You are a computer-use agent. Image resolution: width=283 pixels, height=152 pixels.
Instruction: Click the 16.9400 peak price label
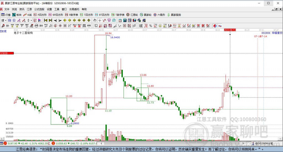(115, 37)
